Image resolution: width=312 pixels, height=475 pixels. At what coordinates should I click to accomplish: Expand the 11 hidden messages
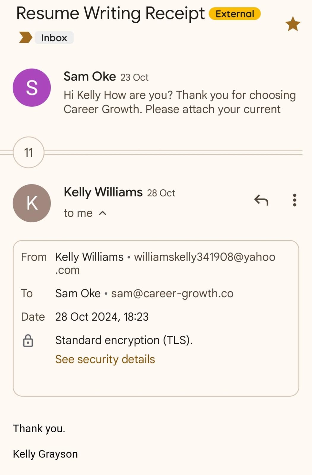tap(28, 153)
